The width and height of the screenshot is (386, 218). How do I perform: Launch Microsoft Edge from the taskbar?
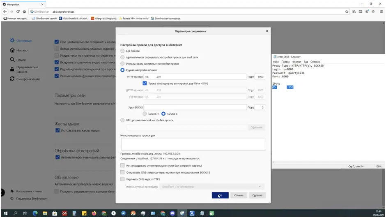(35, 213)
